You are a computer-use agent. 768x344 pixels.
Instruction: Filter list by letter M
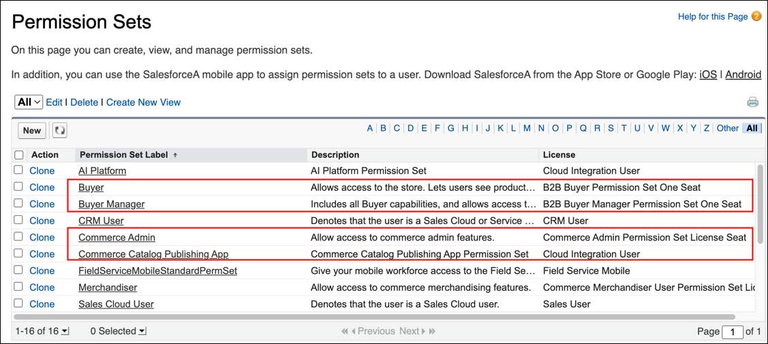[527, 128]
